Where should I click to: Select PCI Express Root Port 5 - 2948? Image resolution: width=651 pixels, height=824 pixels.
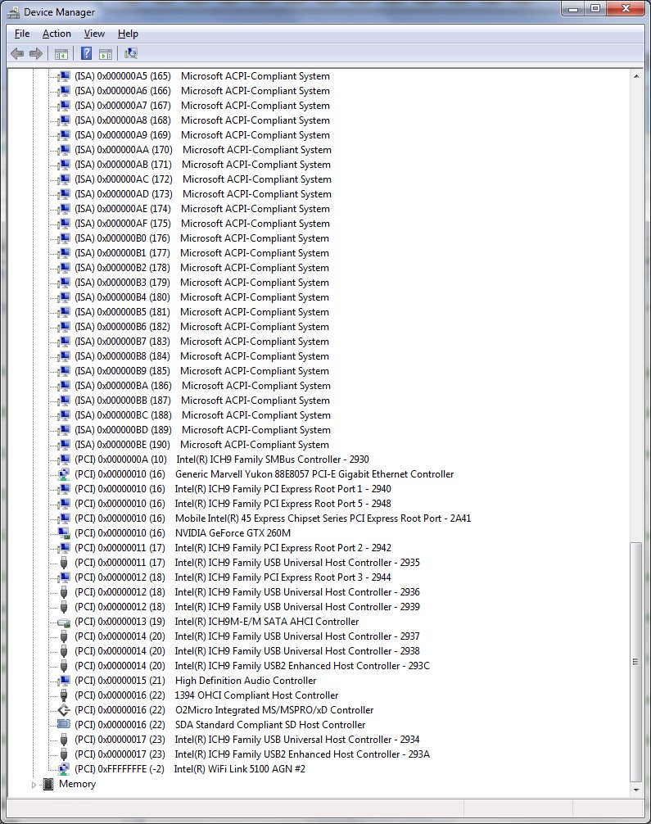[233, 504]
